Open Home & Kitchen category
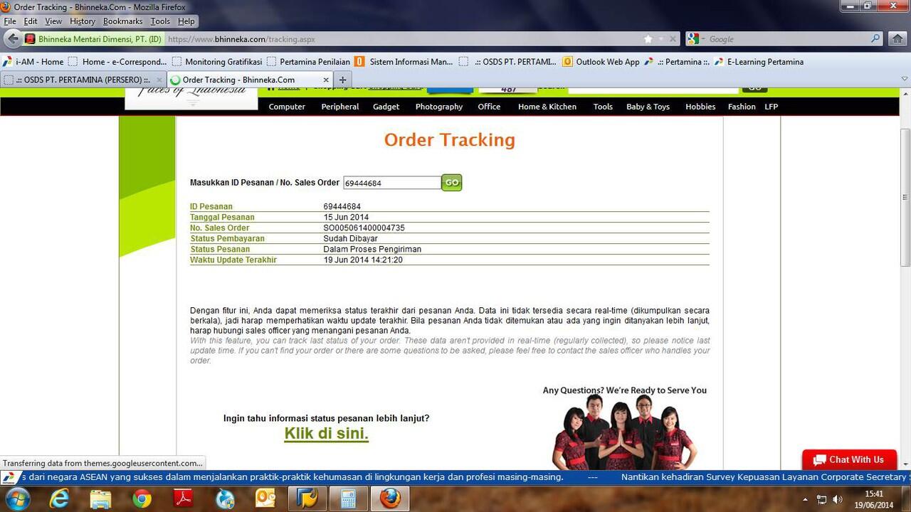 547,107
